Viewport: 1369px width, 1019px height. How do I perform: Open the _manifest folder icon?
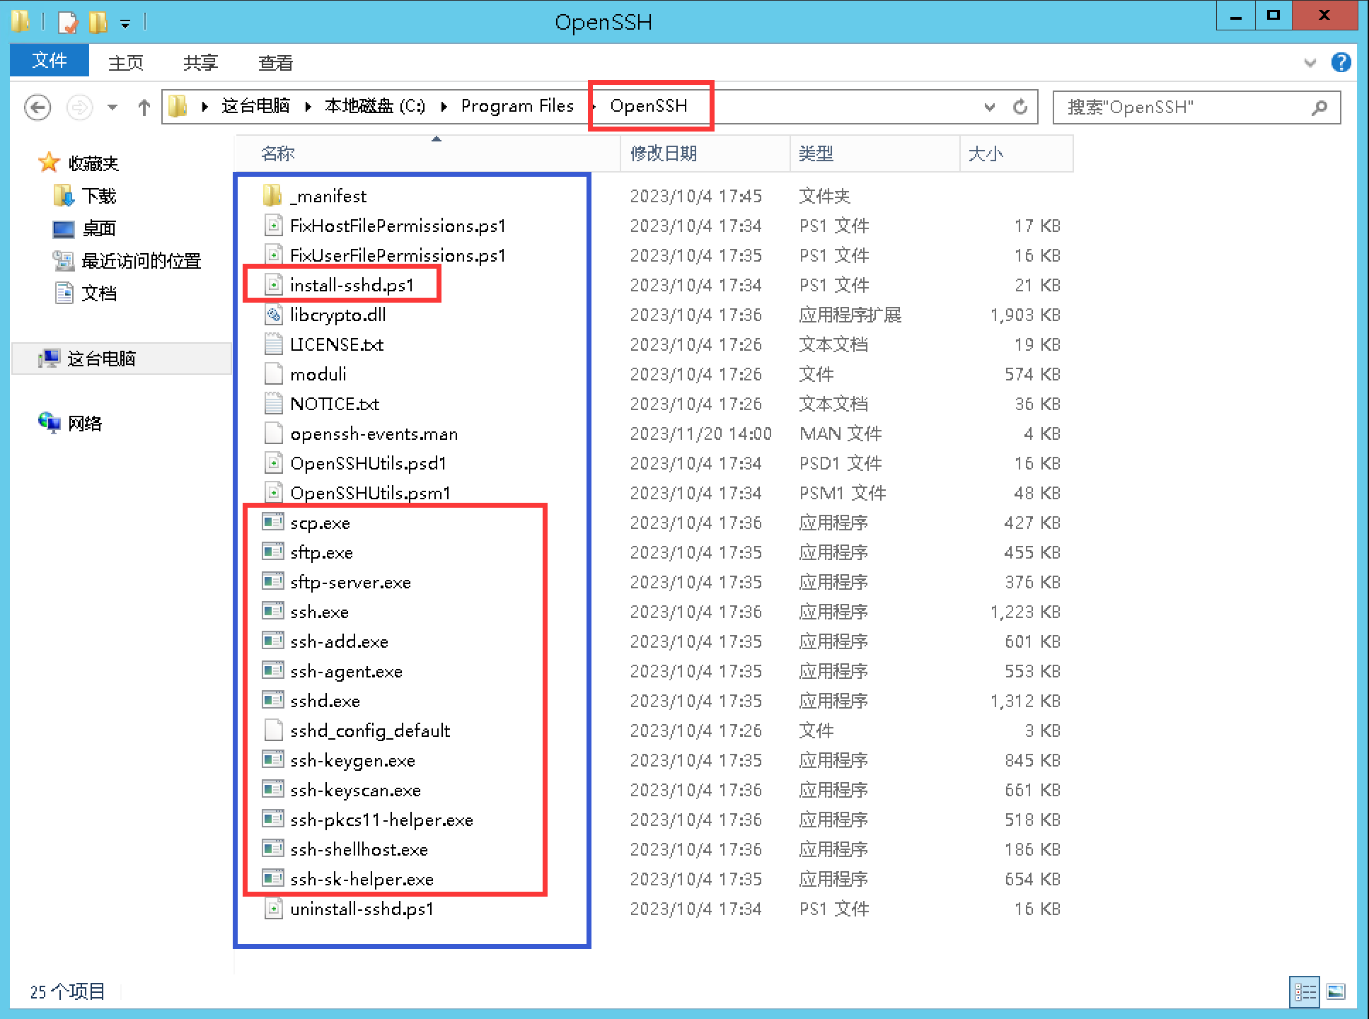(272, 196)
